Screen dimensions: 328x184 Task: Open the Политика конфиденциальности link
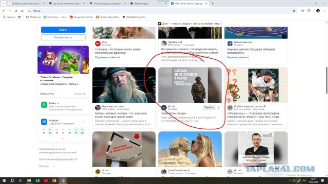click(58, 159)
